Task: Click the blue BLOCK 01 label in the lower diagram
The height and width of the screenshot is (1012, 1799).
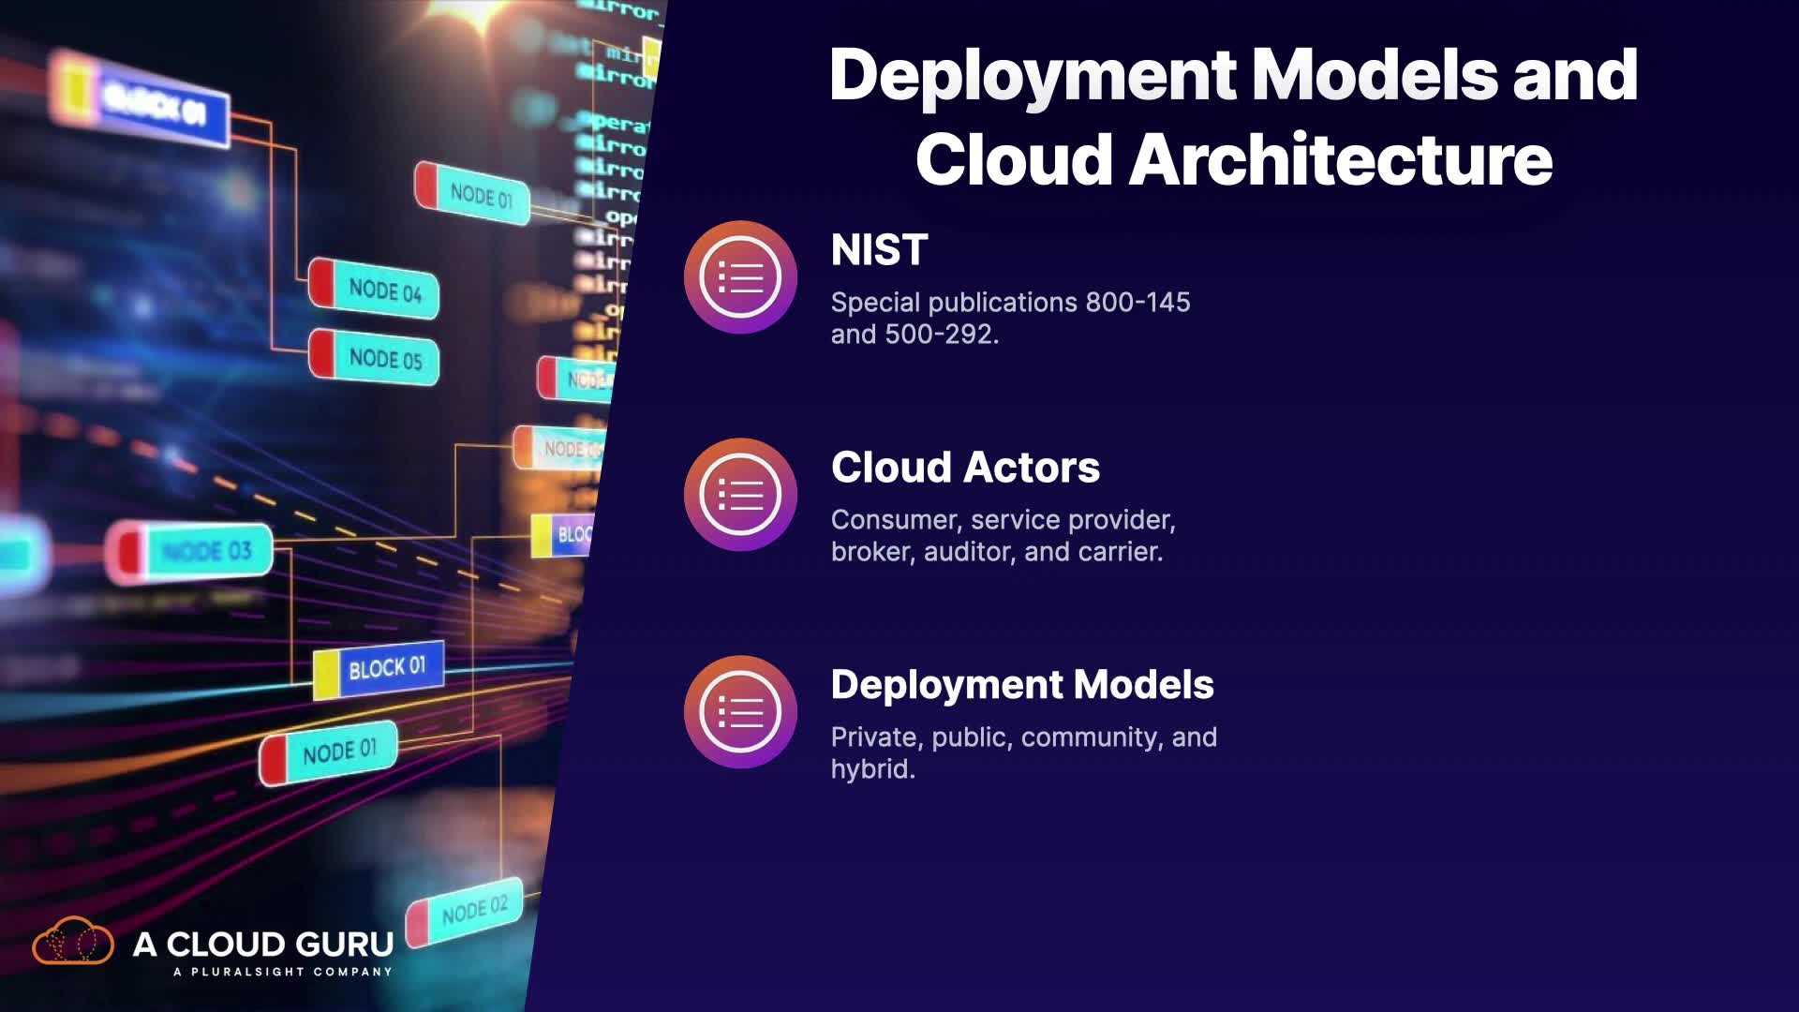Action: (x=386, y=668)
